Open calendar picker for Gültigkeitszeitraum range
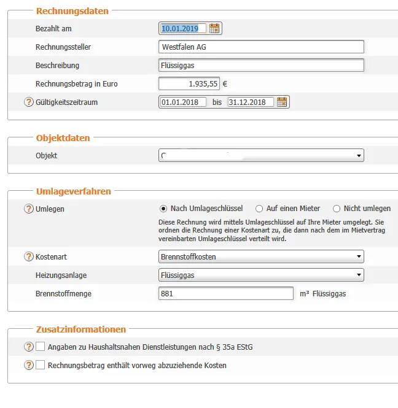 (x=282, y=102)
